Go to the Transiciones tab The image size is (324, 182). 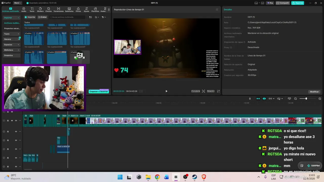pos(58,10)
